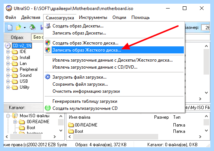This screenshot has width=214, height=151.
Task: Collapse the Мои ISO файлы node
Action: pyautogui.click(x=8, y=116)
